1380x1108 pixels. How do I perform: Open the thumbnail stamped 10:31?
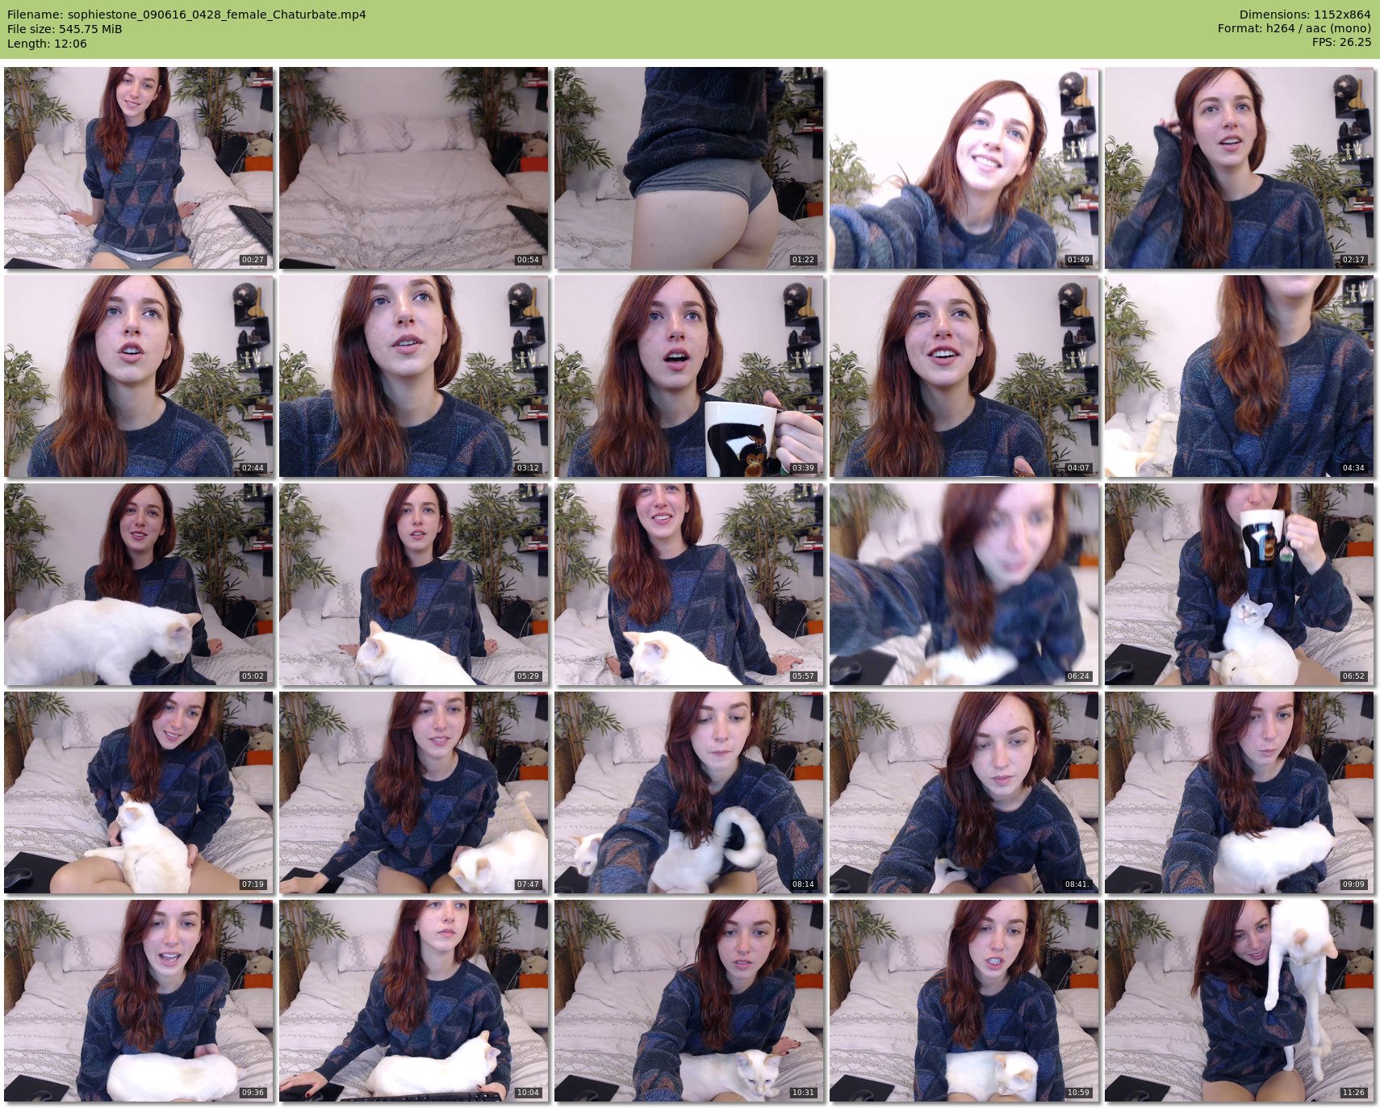coord(689,1001)
